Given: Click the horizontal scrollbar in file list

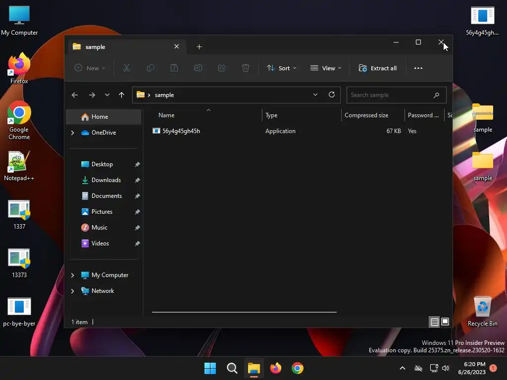Looking at the screenshot, I should point(244,312).
